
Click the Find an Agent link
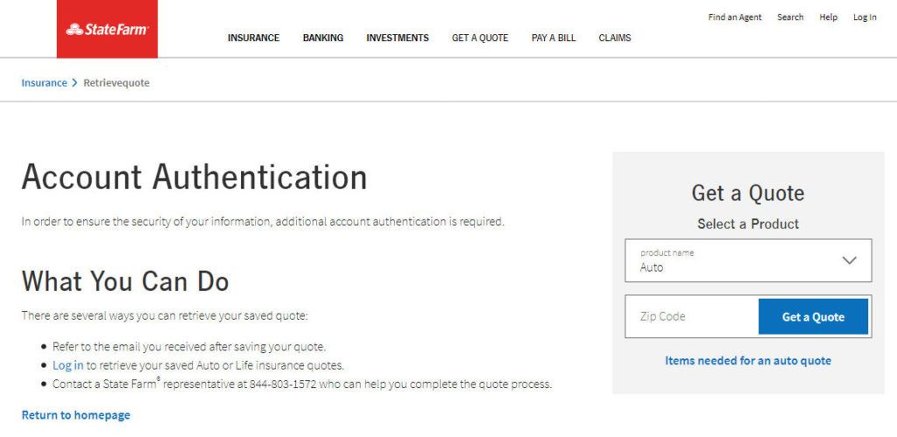pos(735,18)
